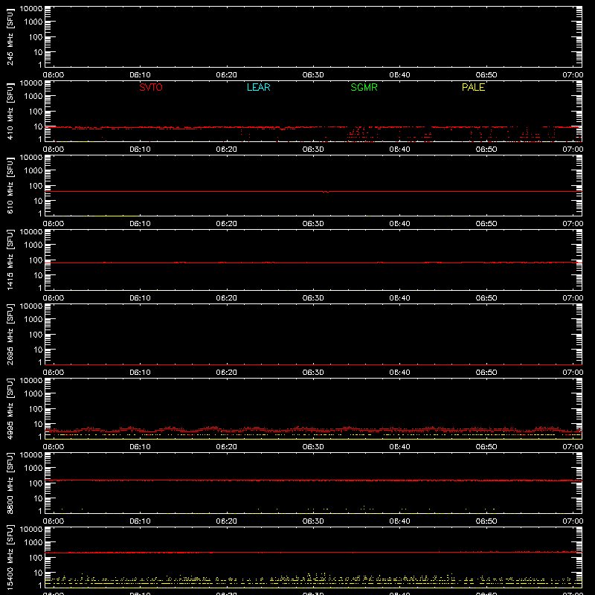Click 06:10 label below the 410 MHz panel
Image resolution: width=595 pixels, height=595 pixels.
click(x=140, y=149)
